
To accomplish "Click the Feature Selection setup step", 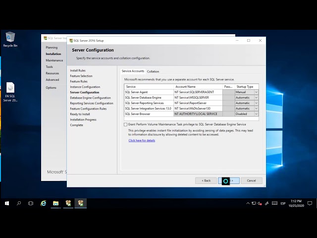I will (x=81, y=76).
